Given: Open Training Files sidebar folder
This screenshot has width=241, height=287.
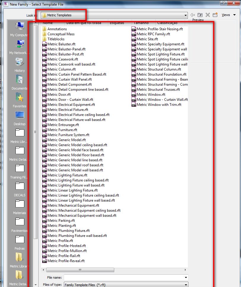Looking at the screenshot, I should (x=19, y=171).
